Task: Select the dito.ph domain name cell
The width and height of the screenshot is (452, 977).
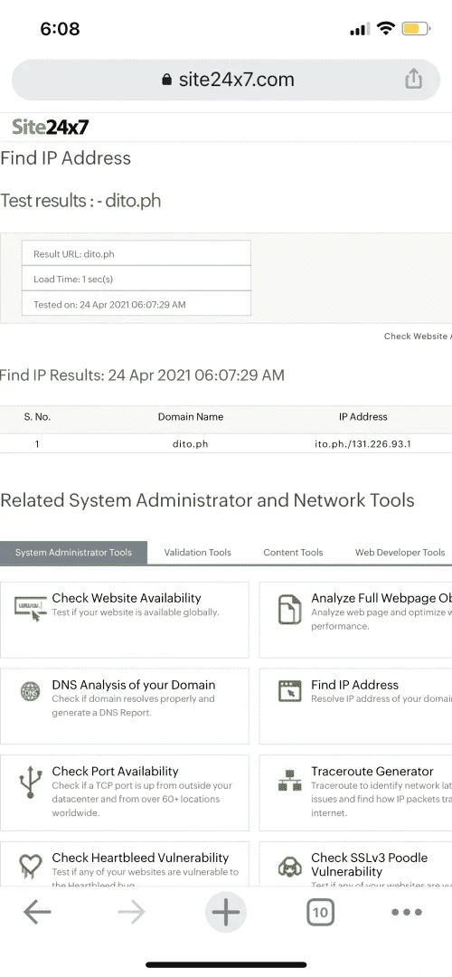Action: (x=191, y=444)
